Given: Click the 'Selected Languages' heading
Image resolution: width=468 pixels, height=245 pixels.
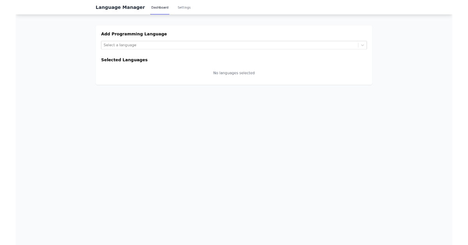Looking at the screenshot, I should (x=124, y=60).
